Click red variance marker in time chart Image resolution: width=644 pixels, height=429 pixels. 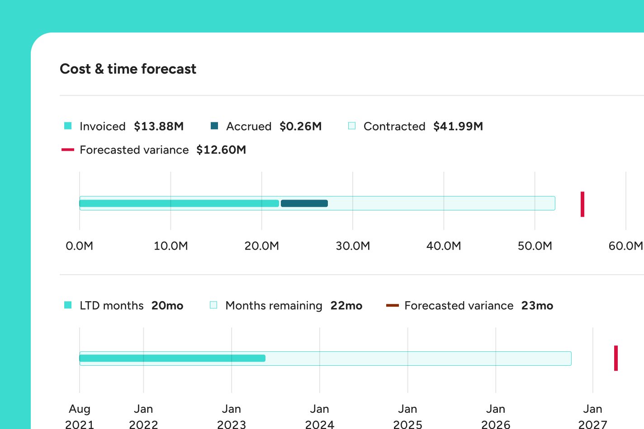616,358
